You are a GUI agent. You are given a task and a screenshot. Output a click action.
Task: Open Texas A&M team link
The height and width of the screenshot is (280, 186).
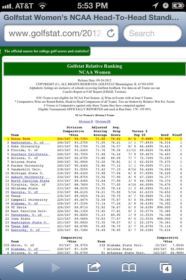(x=20, y=226)
